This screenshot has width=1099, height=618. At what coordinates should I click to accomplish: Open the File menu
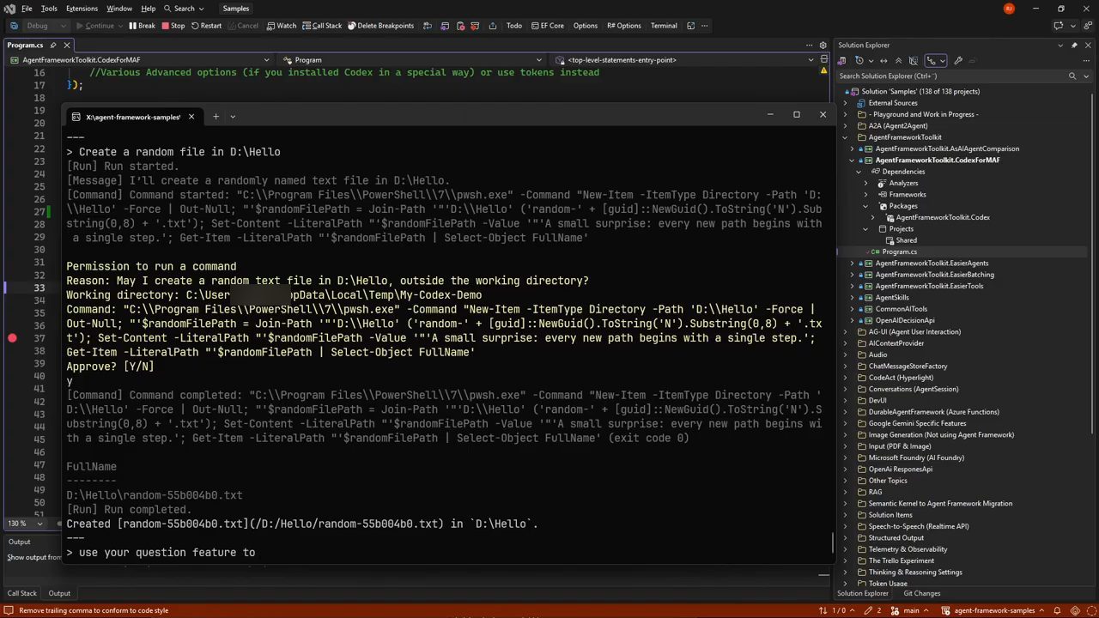(x=27, y=9)
